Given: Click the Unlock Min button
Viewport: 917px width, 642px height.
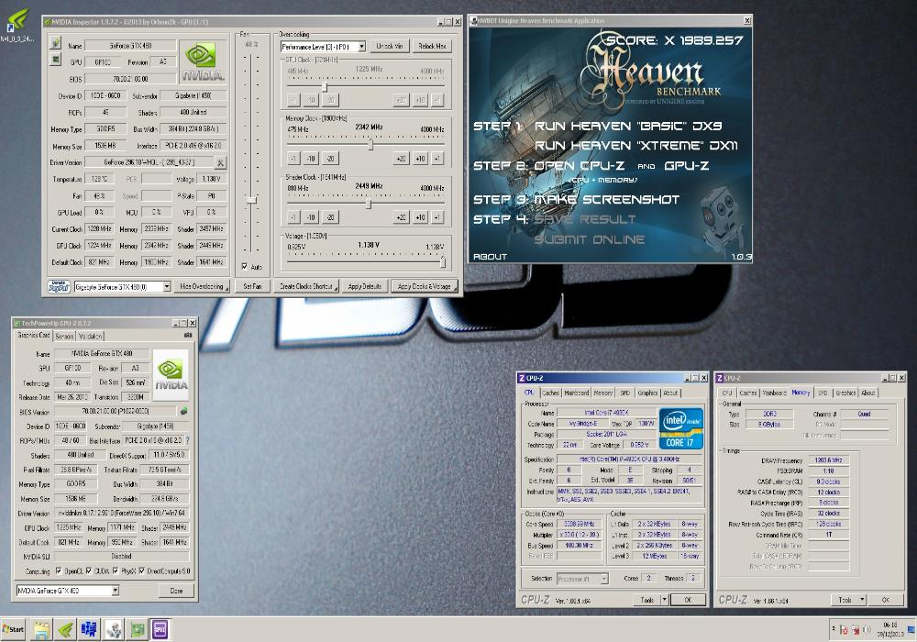Looking at the screenshot, I should click(389, 46).
